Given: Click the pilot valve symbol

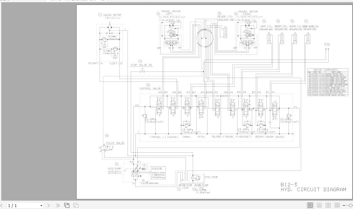Looking at the screenshot, I should point(106,148).
